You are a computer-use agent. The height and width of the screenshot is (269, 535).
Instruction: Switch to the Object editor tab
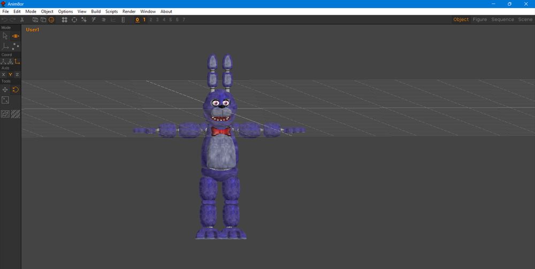coord(461,19)
